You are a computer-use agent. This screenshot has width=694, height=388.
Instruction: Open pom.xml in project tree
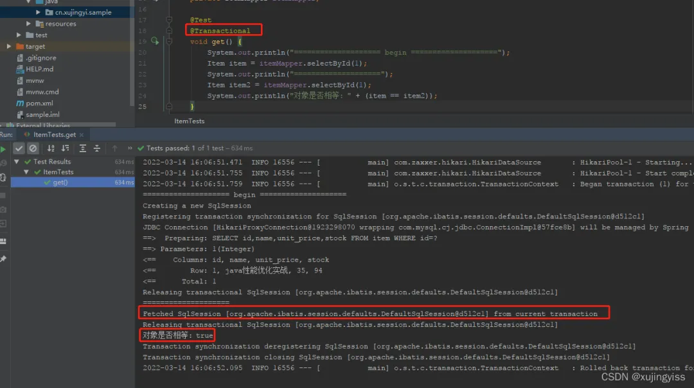pyautogui.click(x=39, y=103)
